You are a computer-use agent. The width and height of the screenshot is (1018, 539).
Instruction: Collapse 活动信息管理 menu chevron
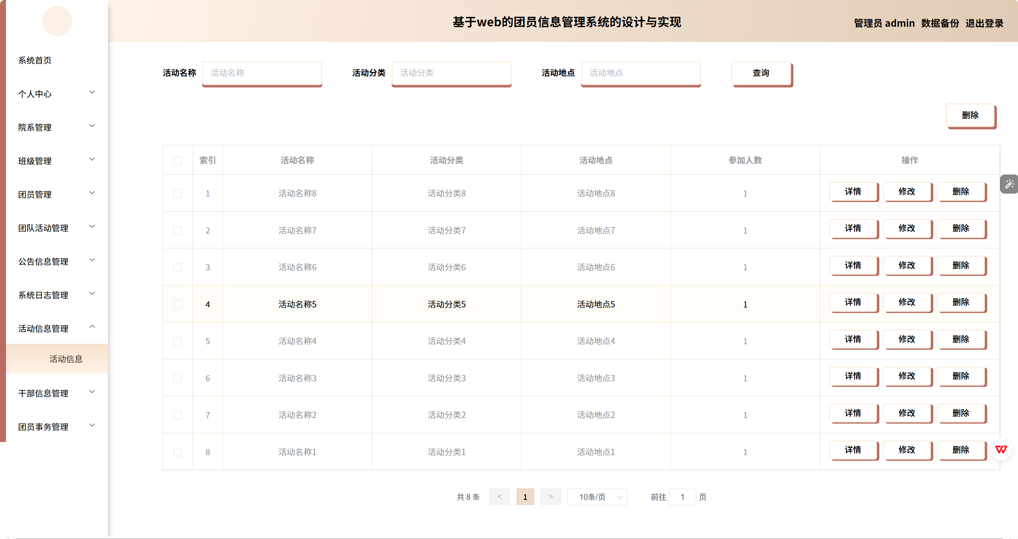coord(92,327)
